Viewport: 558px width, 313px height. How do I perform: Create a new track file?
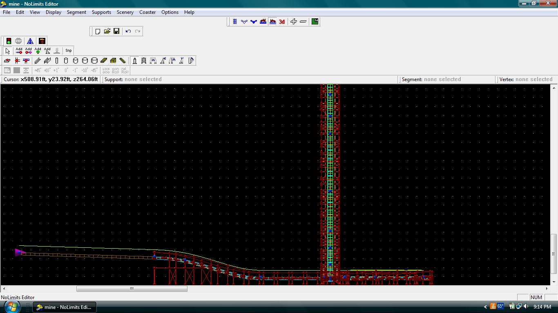pos(98,31)
